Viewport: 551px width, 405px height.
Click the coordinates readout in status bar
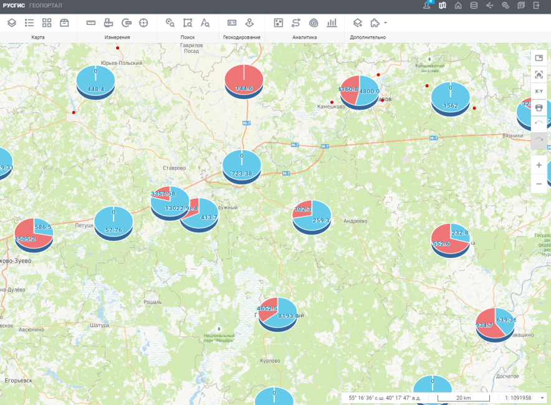pyautogui.click(x=385, y=398)
